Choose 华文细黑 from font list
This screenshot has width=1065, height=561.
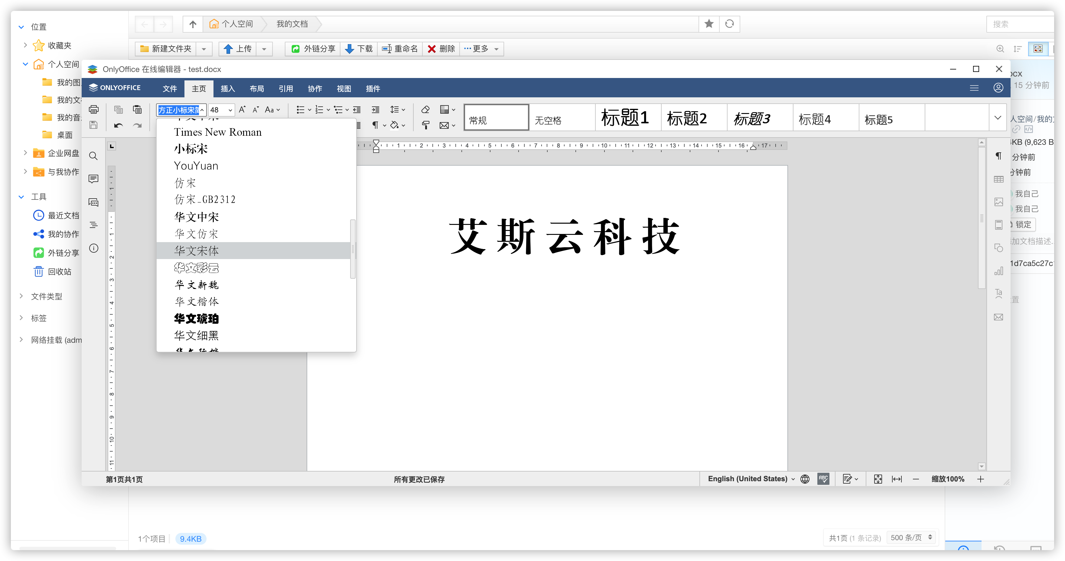(x=196, y=335)
